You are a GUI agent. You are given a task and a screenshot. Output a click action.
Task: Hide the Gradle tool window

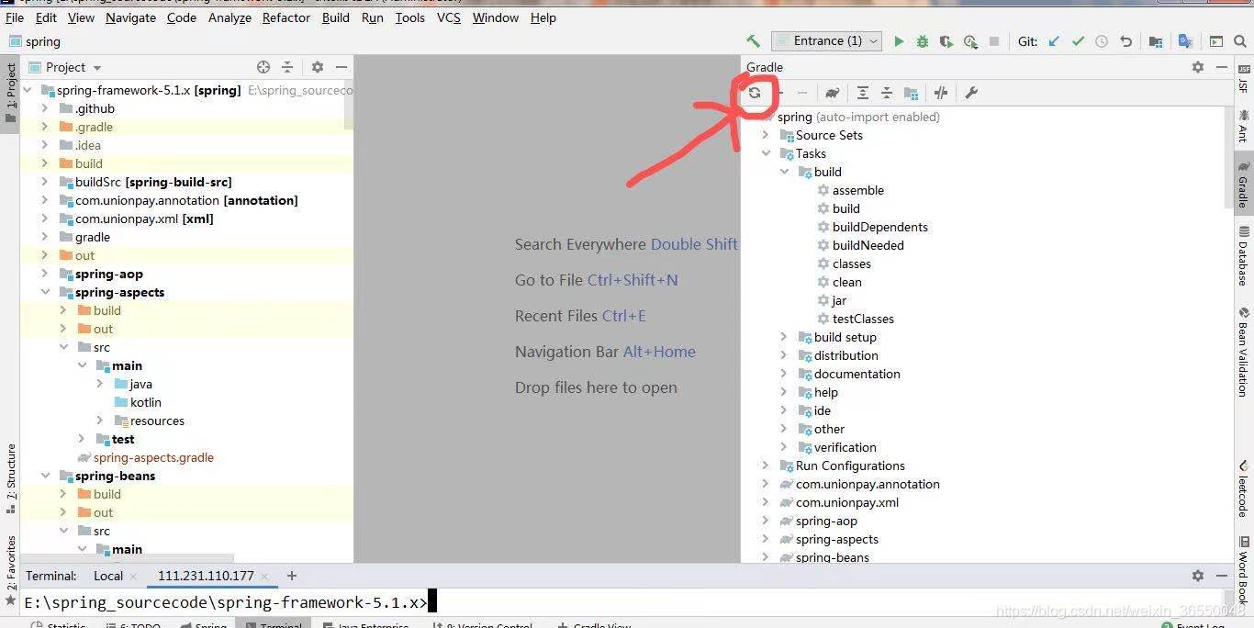[x=1222, y=67]
